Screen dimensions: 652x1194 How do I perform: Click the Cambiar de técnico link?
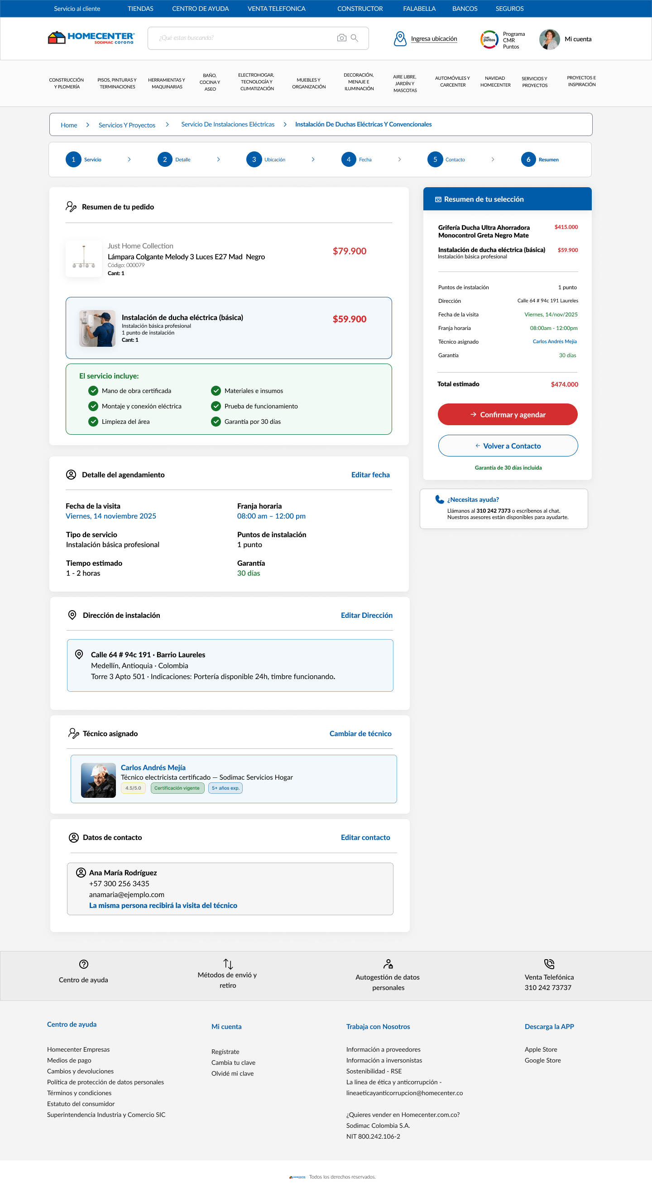pyautogui.click(x=361, y=733)
